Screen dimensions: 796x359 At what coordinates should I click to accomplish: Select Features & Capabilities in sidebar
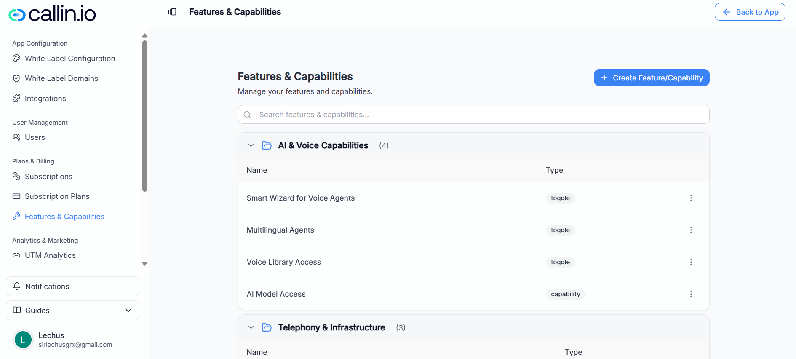click(64, 217)
